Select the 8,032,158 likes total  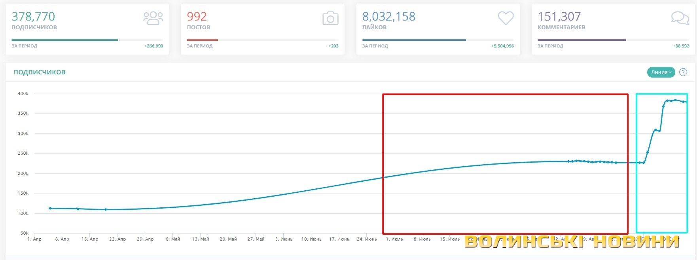[x=389, y=17]
